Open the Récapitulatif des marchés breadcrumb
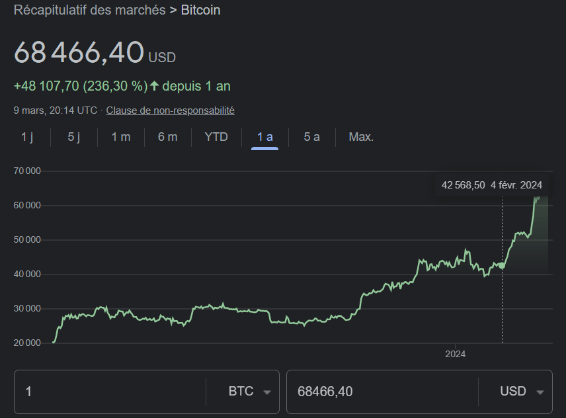The width and height of the screenshot is (566, 418). tap(90, 10)
